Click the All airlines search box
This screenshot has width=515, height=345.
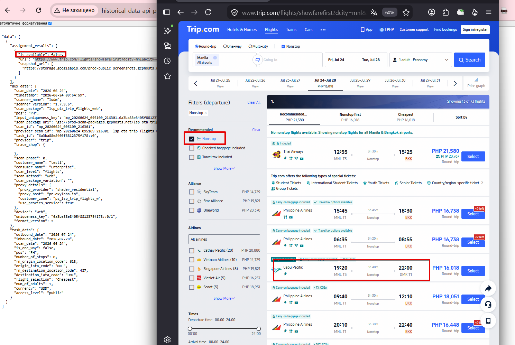(224, 239)
